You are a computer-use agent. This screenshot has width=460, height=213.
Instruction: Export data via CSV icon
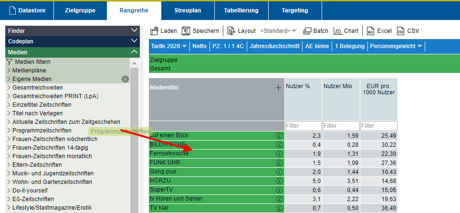pos(400,31)
